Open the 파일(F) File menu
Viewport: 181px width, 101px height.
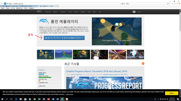(x=3, y=8)
